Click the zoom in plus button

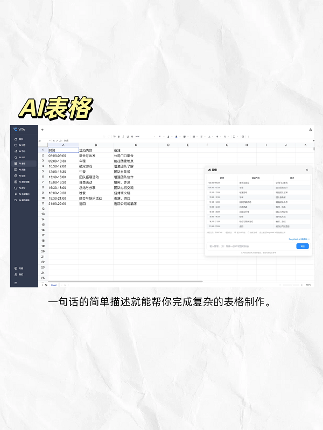click(301, 285)
